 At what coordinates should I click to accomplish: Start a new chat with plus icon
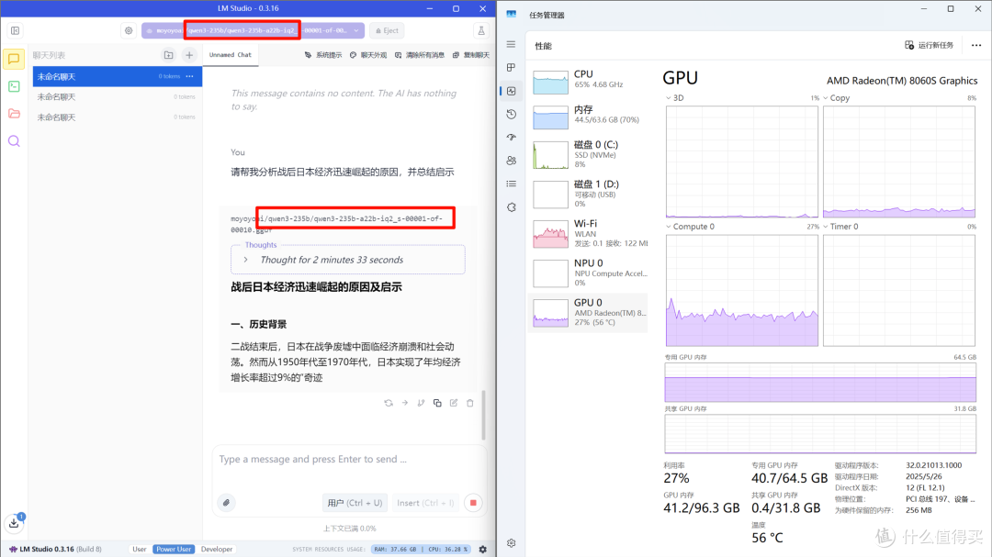tap(189, 55)
